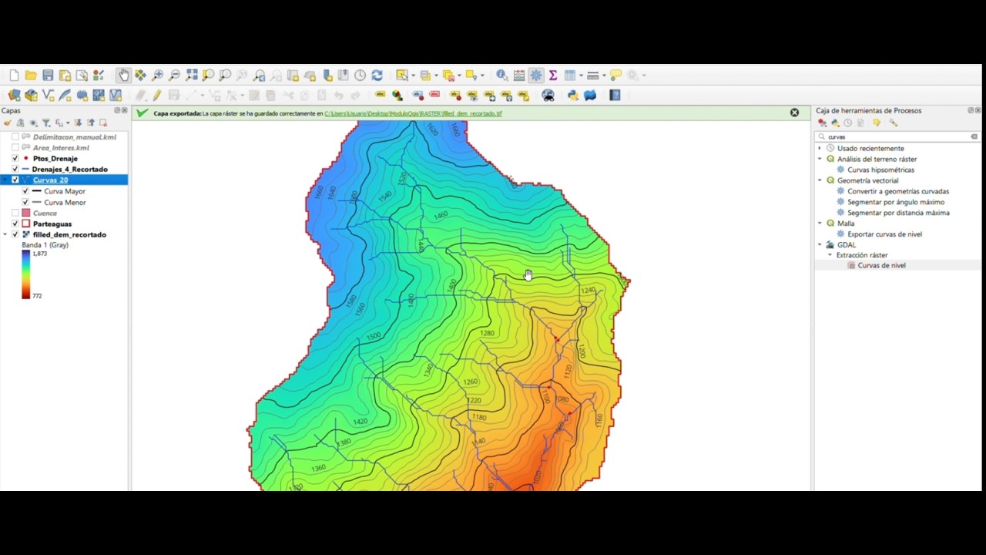This screenshot has width=986, height=555.
Task: Toggle the Processing Toolbox gear icon
Action: click(x=536, y=76)
